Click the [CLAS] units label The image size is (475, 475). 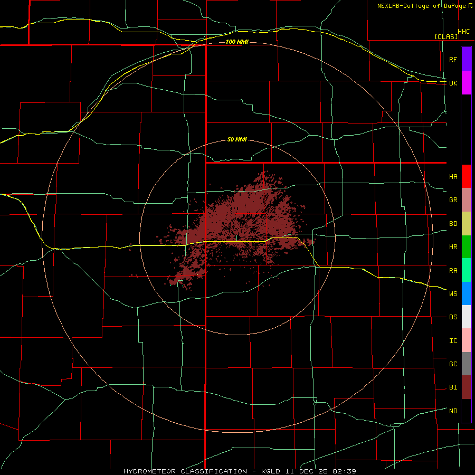(x=446, y=37)
